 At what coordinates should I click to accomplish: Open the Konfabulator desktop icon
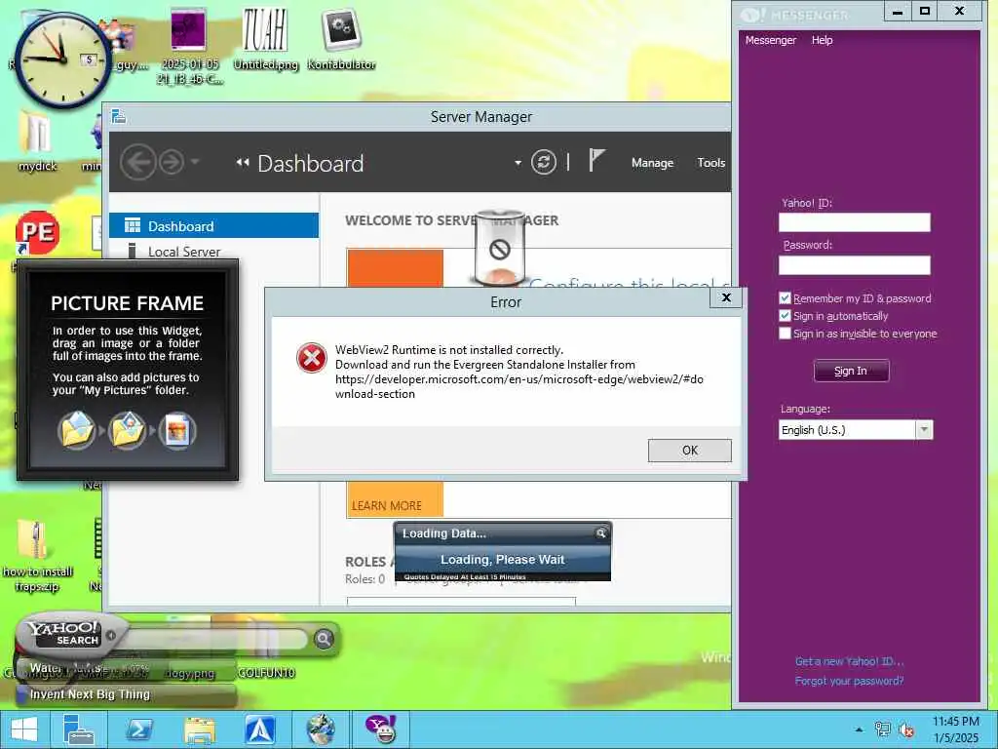(x=341, y=39)
